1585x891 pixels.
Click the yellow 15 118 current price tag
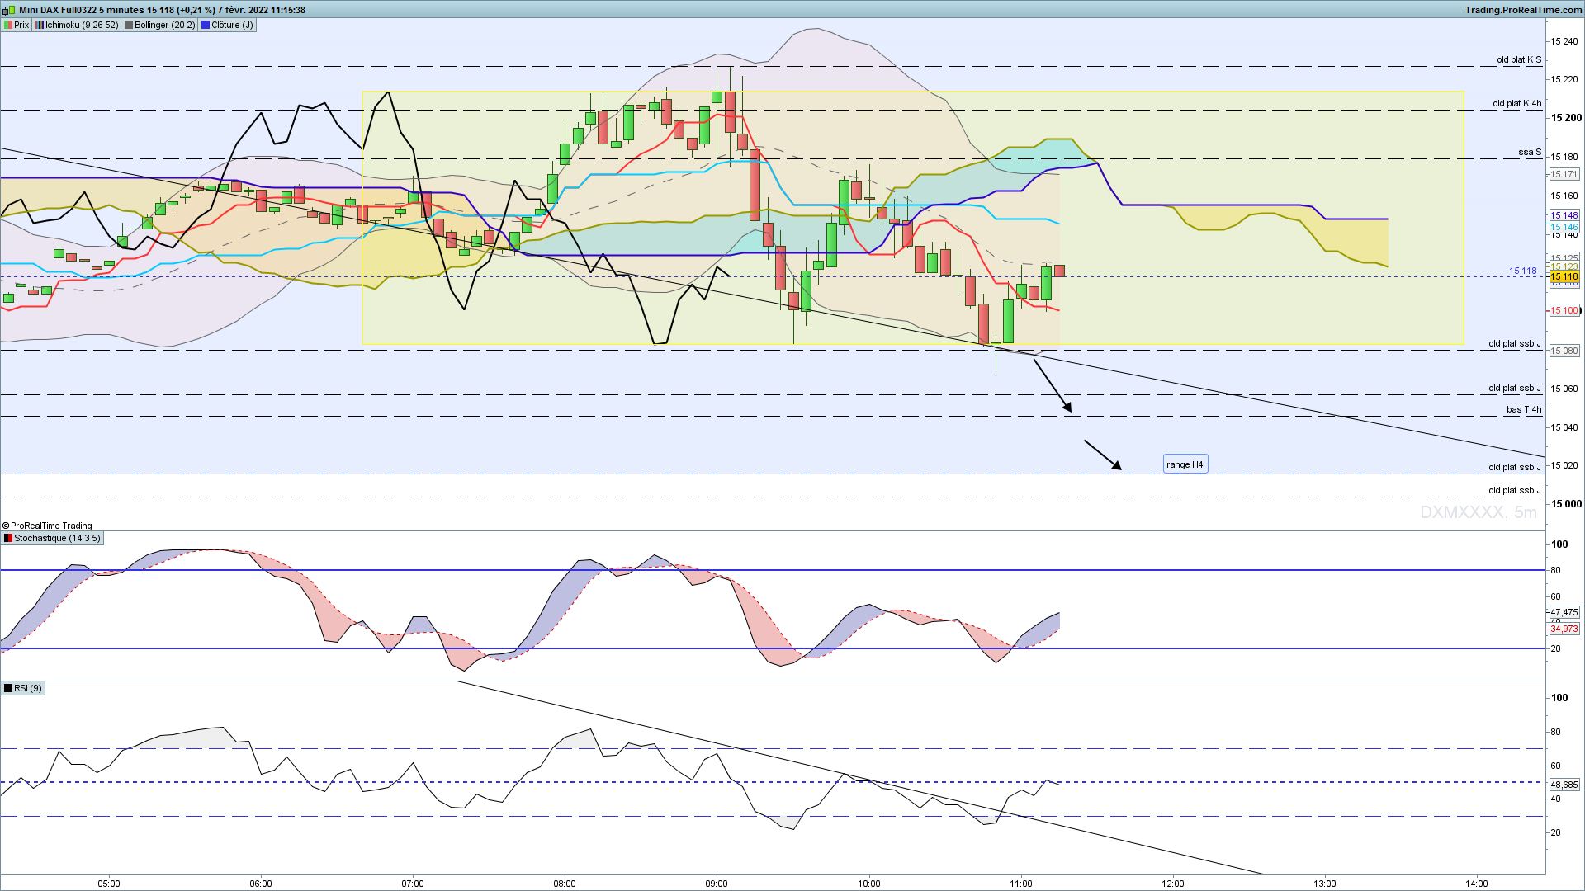coord(1564,277)
